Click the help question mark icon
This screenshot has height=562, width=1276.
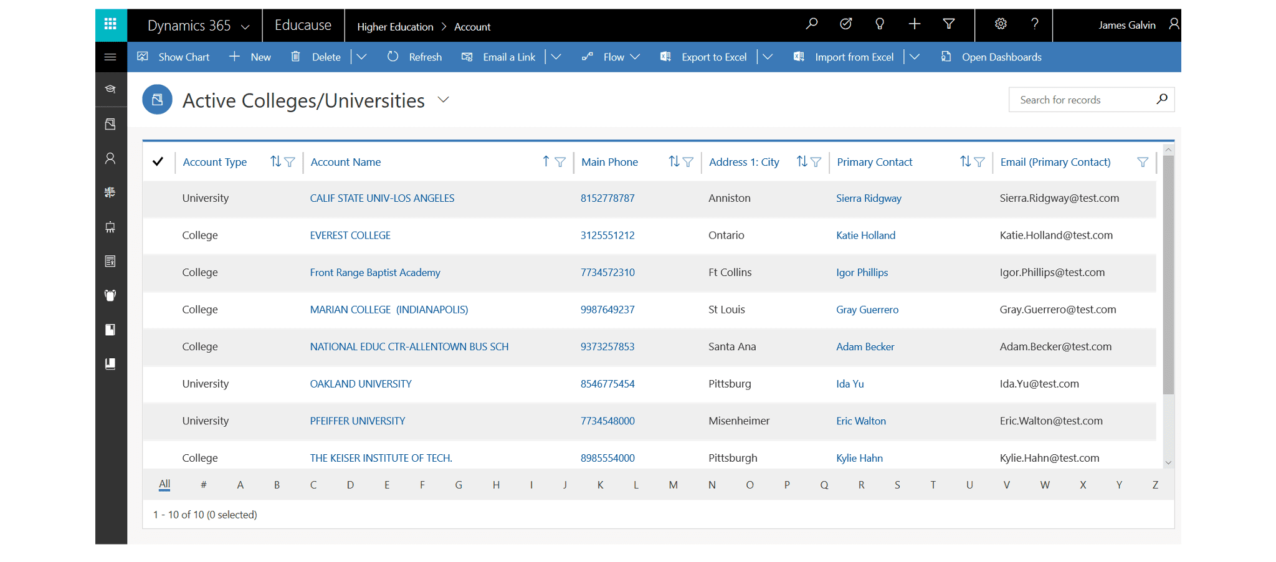pyautogui.click(x=1035, y=24)
